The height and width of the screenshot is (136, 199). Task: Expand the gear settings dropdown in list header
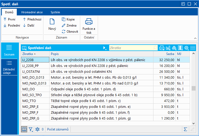tap(186, 48)
